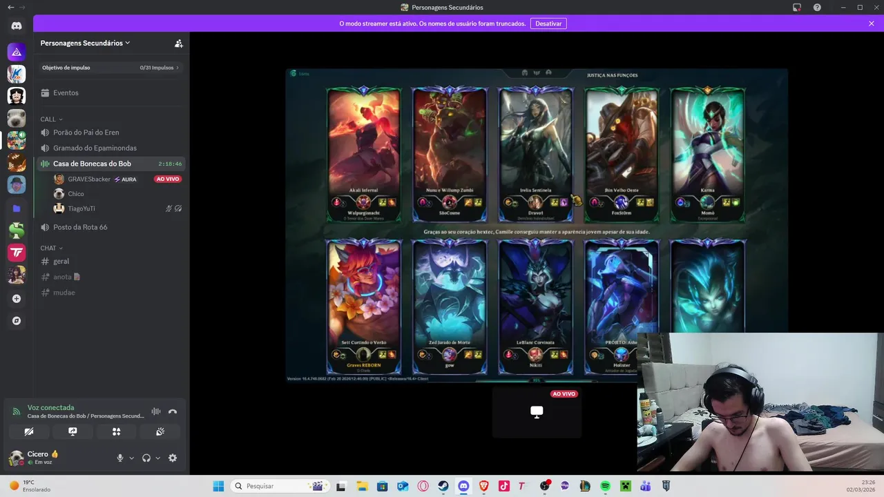
Task: Open File Explorer from the taskbar
Action: click(x=362, y=486)
